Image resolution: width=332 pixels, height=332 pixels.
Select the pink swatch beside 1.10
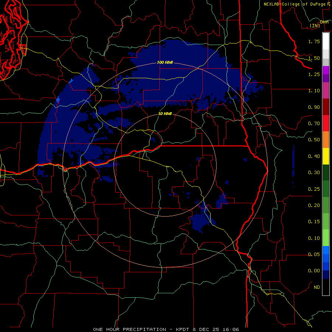coord(326,90)
